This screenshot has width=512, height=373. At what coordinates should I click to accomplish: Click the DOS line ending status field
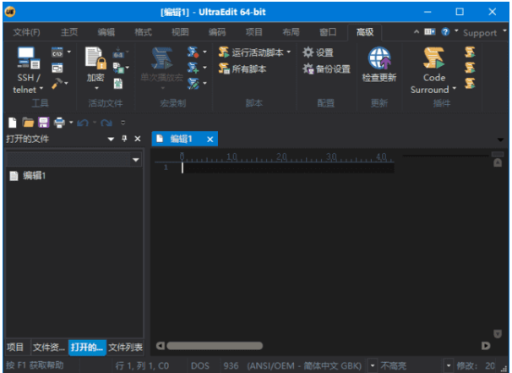200,365
